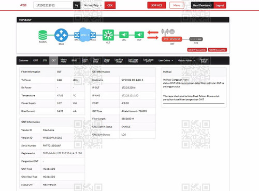Viewport: 259px width, 191px height.
Task: Click Power Supply value 3.27
Action: tap(60, 103)
